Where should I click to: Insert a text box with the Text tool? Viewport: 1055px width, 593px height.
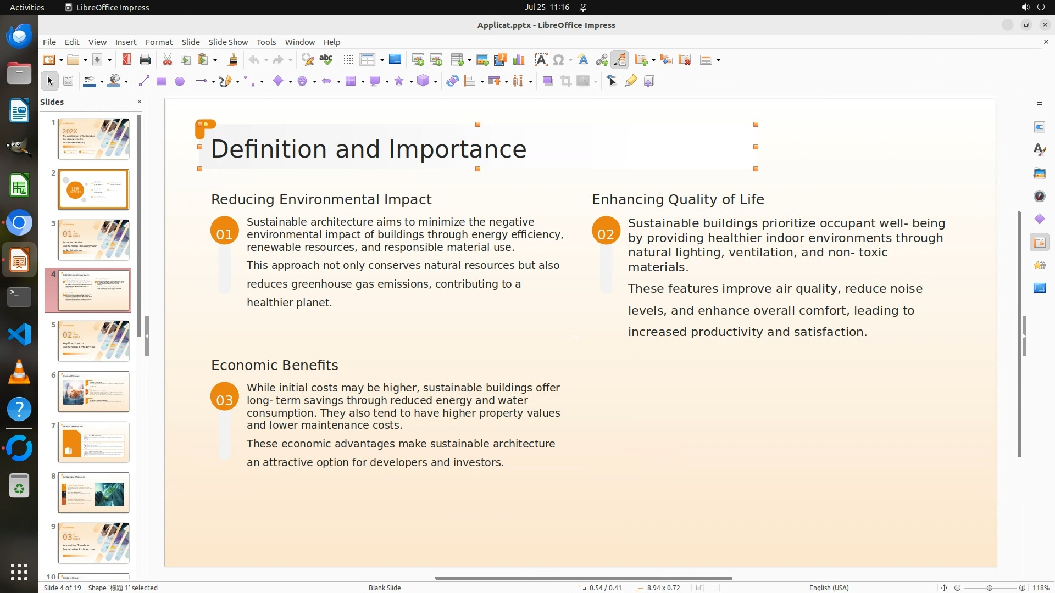[x=541, y=60]
